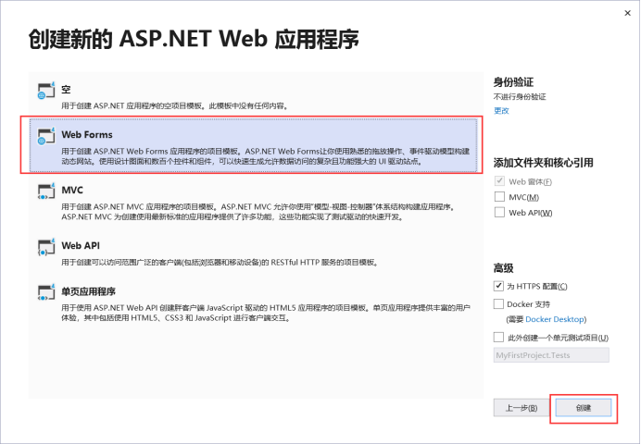Screen dimensions: 641x444
Task: Choose the MVC template title
Action: pyautogui.click(x=72, y=190)
